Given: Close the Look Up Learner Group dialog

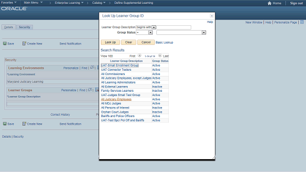Looking at the screenshot, I should pyautogui.click(x=212, y=16).
